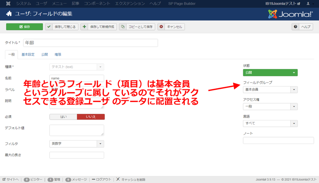Expand the フィルタ 英数字 dropdown

click(x=77, y=144)
